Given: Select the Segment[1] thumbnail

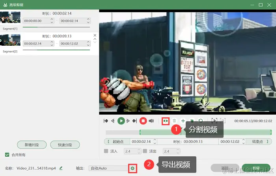Looking at the screenshot, I should coord(10,17).
